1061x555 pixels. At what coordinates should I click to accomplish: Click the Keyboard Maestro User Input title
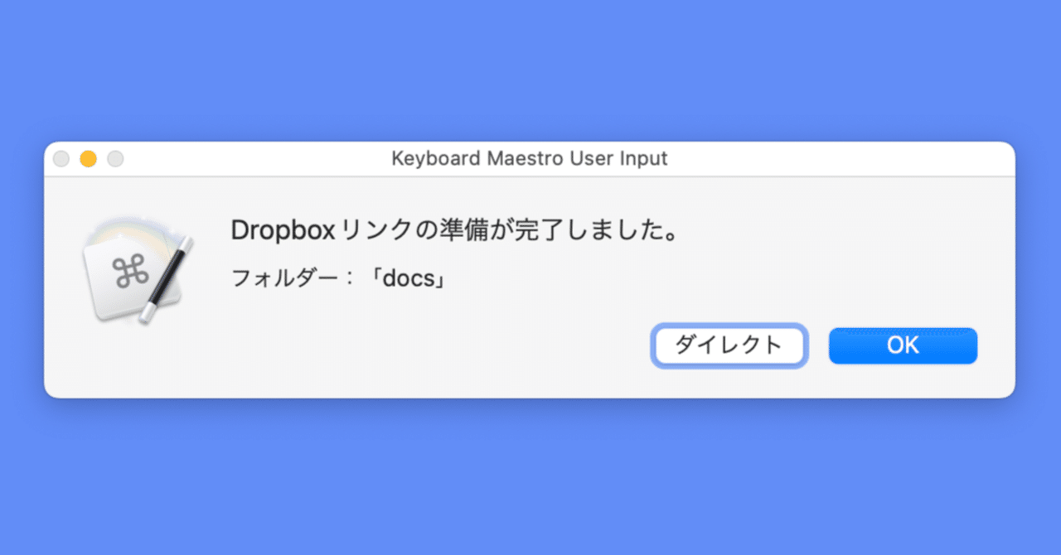(x=529, y=158)
